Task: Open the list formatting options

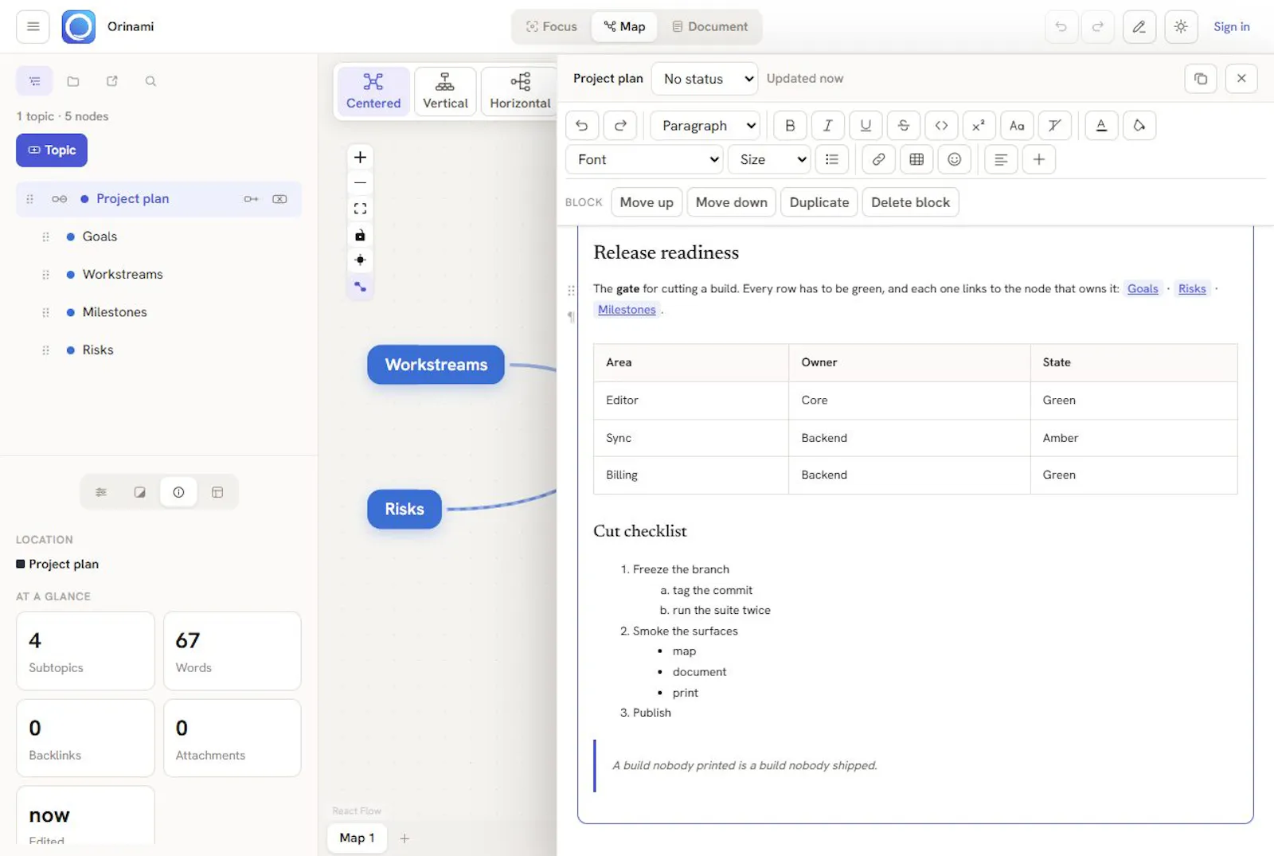Action: tap(832, 159)
